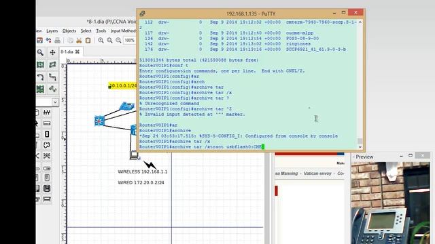This screenshot has height=244, width=435.
Task: Click the 100% zoom level field
Action: [130, 41]
